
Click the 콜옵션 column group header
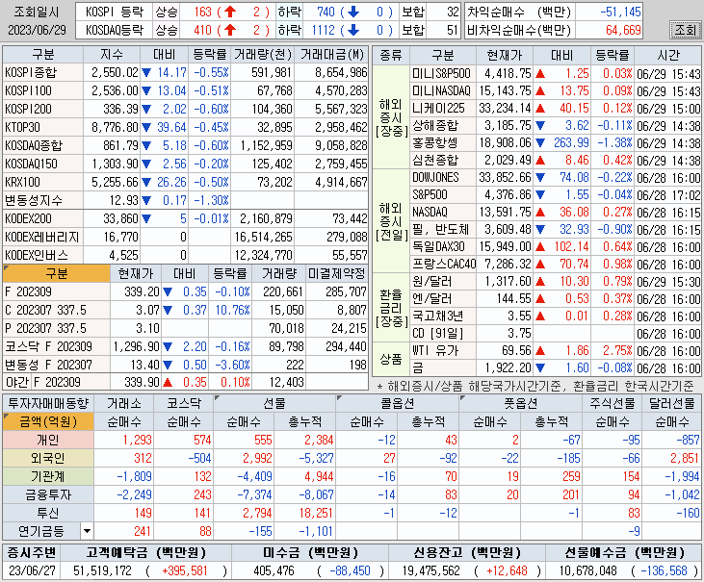pos(398,403)
